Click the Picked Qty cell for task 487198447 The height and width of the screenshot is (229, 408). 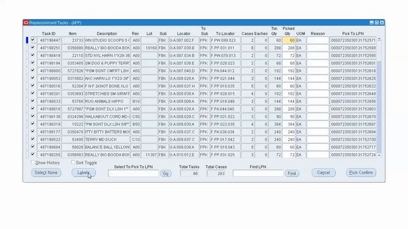(x=289, y=41)
